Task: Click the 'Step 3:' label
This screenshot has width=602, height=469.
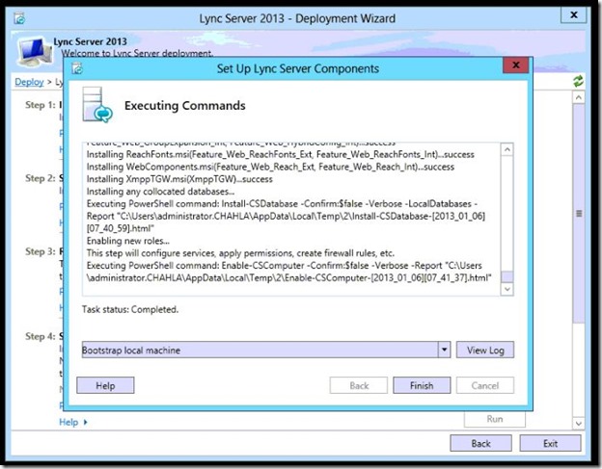Action: point(41,251)
